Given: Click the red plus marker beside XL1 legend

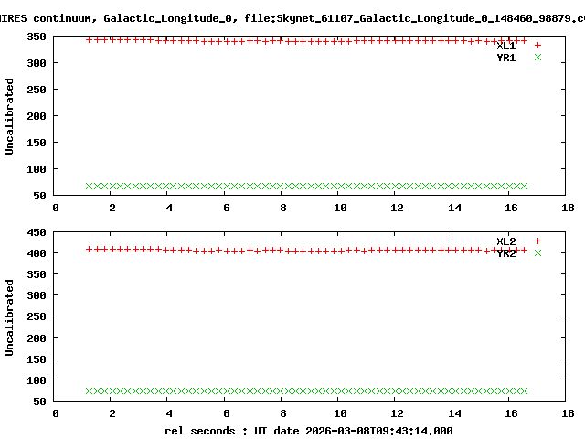Looking at the screenshot, I should 537,45.
